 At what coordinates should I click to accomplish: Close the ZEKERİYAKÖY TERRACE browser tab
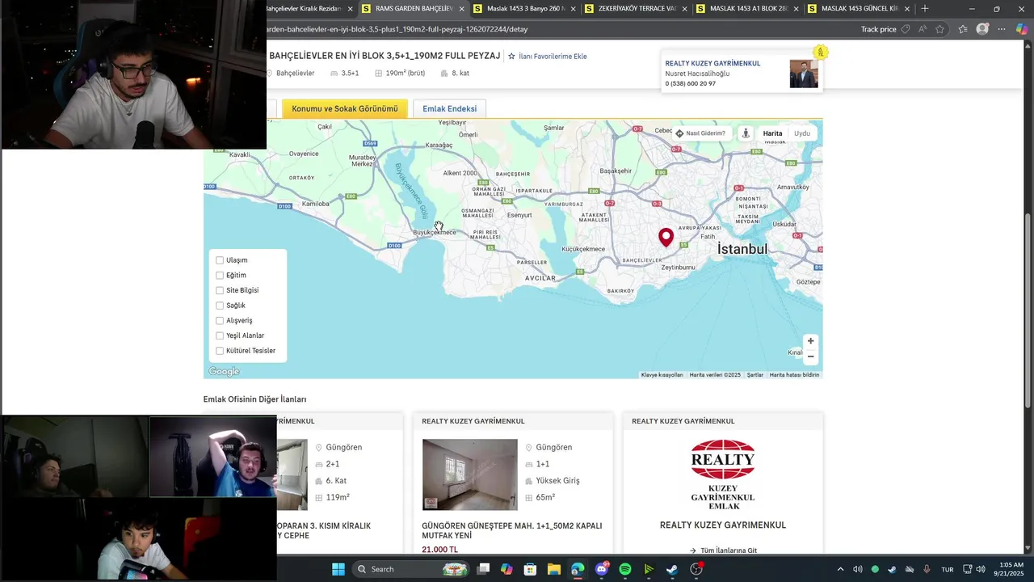click(x=685, y=9)
